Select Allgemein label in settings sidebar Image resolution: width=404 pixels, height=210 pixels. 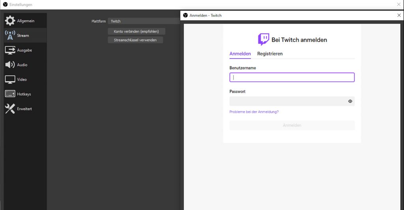(x=26, y=21)
